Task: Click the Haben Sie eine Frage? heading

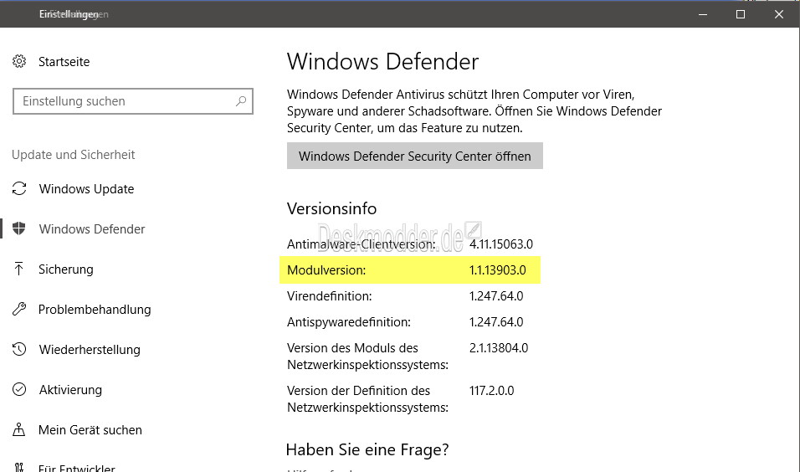Action: (x=367, y=449)
